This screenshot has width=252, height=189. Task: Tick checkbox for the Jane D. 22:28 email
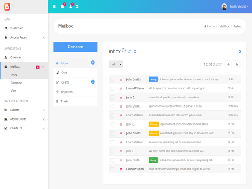(x=112, y=97)
